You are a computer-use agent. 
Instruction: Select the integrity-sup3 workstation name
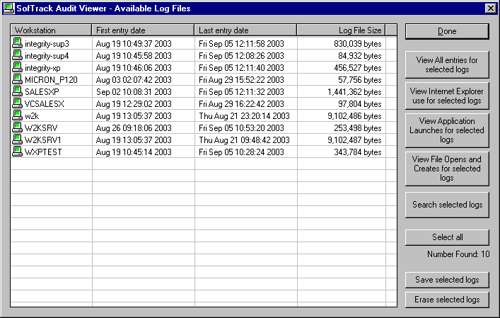pyautogui.click(x=47, y=44)
